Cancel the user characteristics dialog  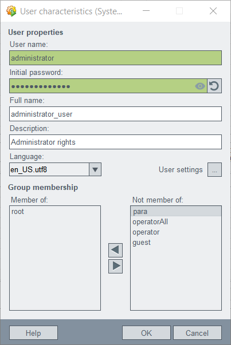197,333
